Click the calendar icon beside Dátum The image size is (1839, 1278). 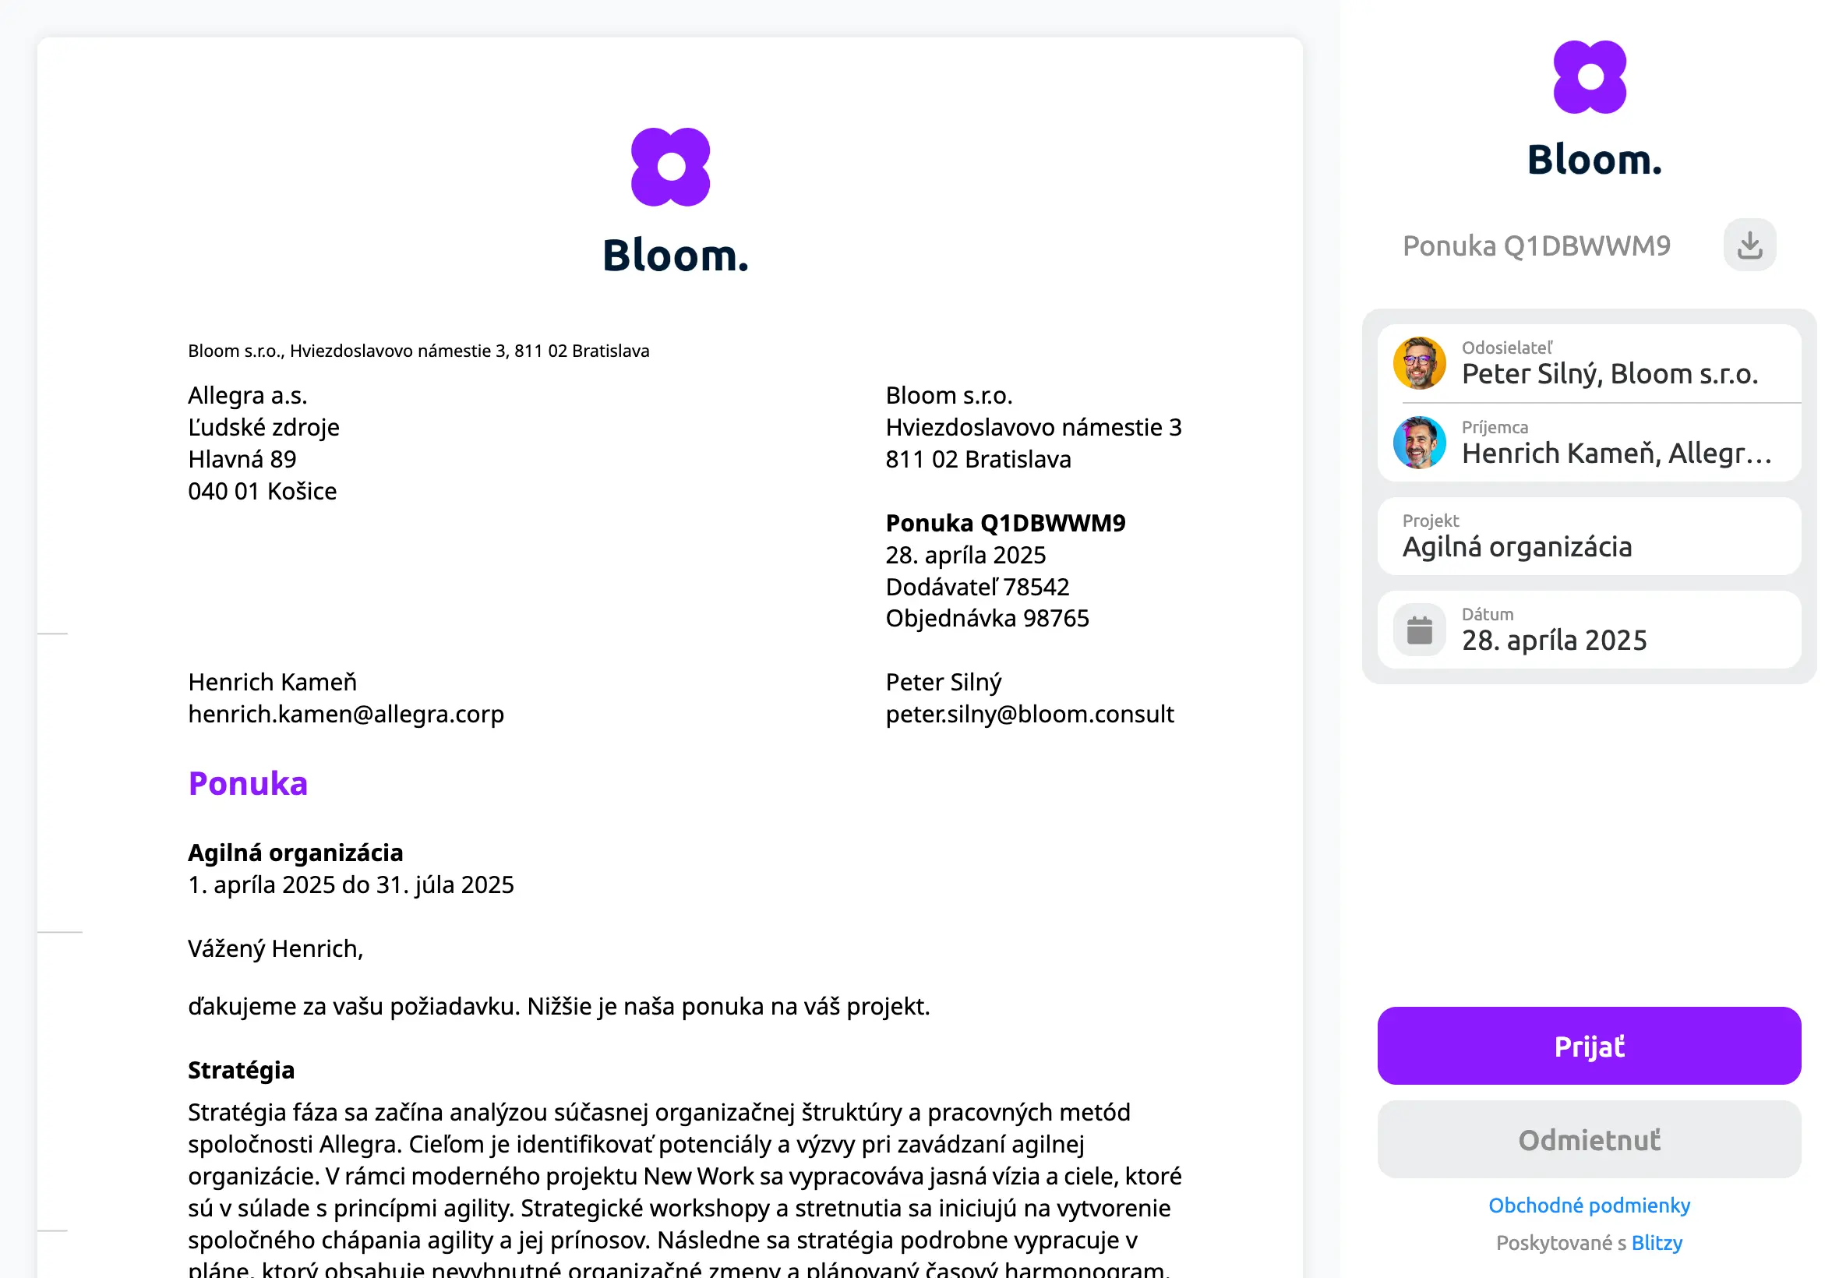pos(1418,630)
